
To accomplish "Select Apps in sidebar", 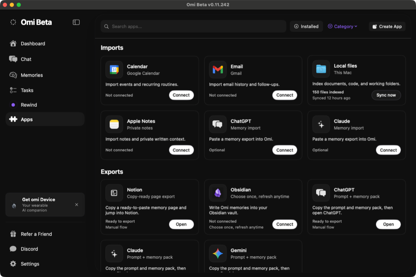I will tap(45, 119).
